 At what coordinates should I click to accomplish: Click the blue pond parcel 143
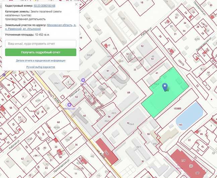[189, 116]
